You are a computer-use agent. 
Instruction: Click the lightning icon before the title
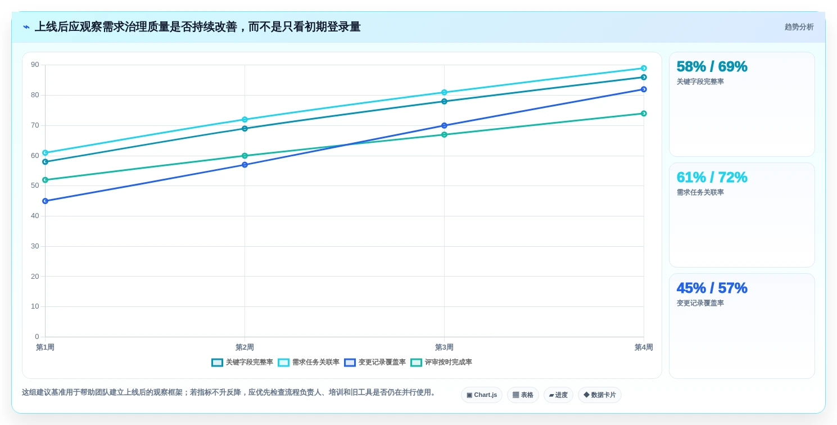(26, 27)
